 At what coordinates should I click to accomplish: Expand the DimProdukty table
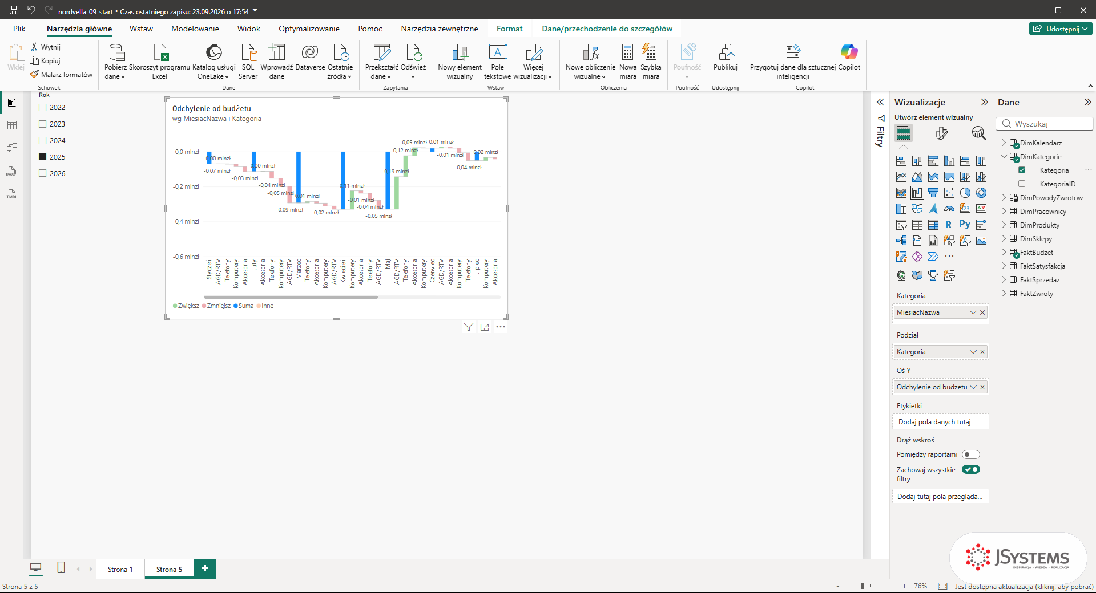point(1004,225)
